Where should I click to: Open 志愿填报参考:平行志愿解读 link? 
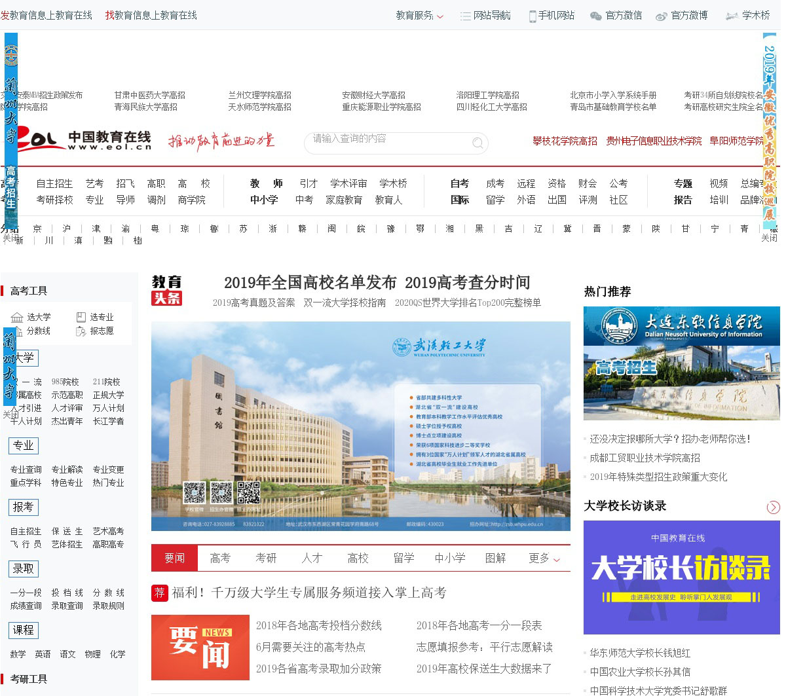[485, 648]
